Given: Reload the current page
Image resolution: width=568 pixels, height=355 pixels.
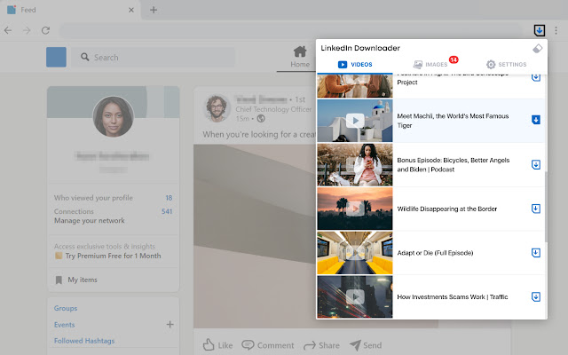Looking at the screenshot, I should coord(45,30).
